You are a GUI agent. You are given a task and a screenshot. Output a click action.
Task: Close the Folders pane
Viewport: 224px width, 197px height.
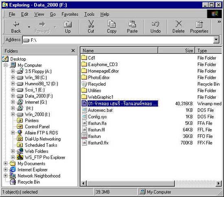point(73,50)
